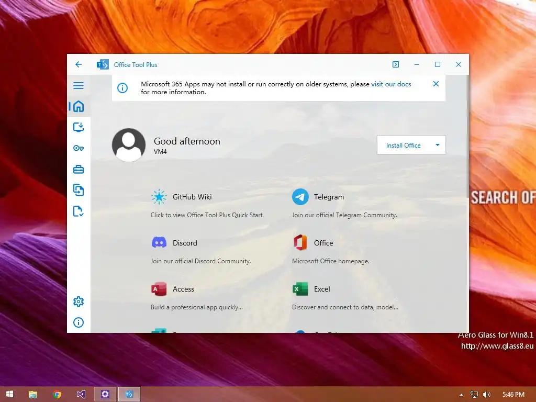Open the About info icon in the sidebar
This screenshot has height=402, width=536.
point(79,322)
